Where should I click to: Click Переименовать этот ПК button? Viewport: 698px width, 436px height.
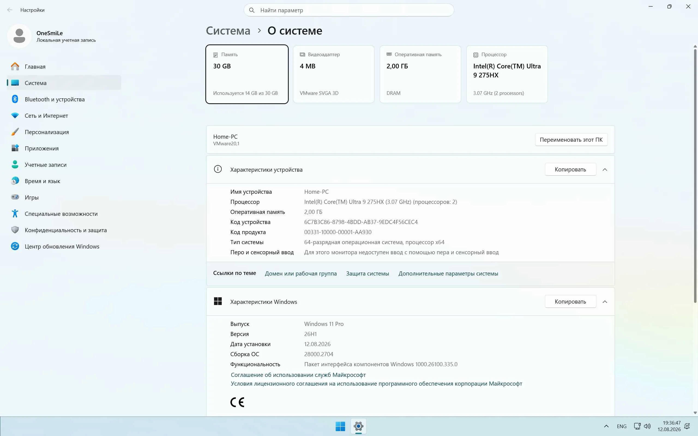point(571,140)
